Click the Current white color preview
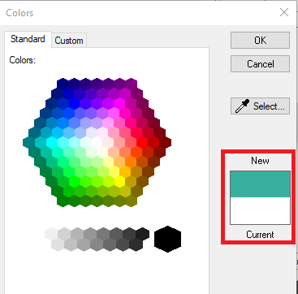Viewport: 298px width, 294px height. point(260,210)
